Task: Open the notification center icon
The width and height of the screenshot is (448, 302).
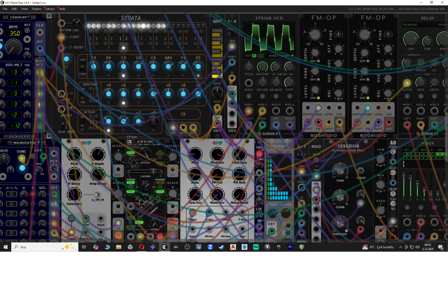Action: tap(441, 247)
